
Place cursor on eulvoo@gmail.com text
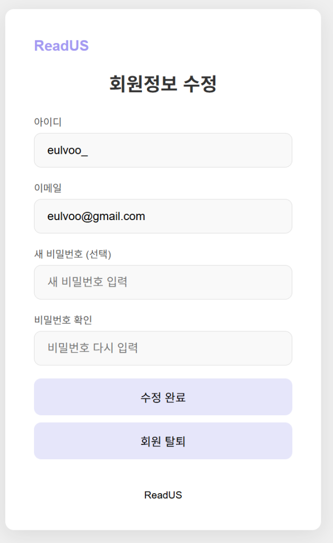coord(96,216)
